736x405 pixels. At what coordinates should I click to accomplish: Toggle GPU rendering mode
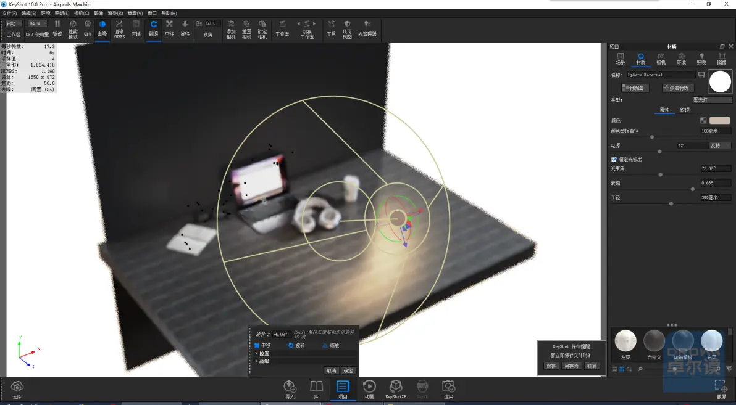(x=87, y=28)
